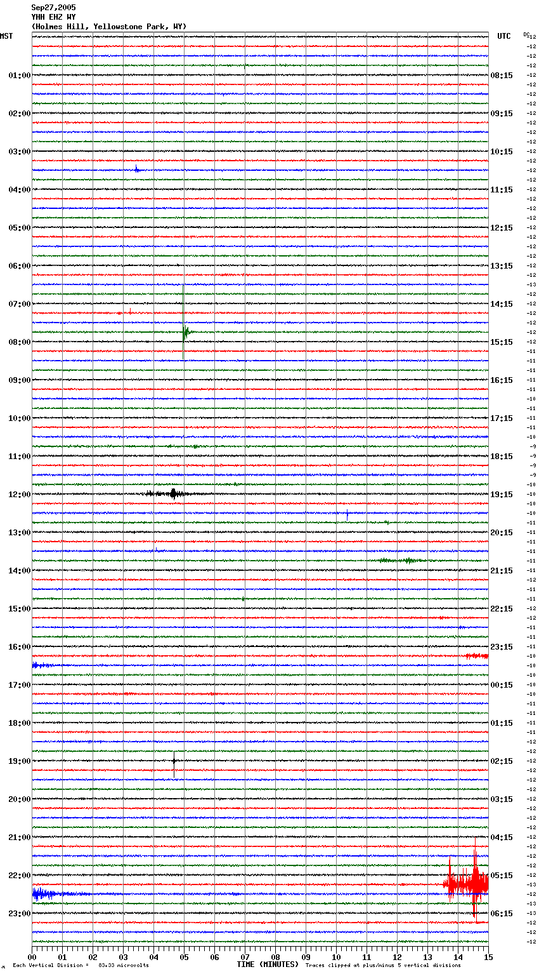
Task: Click the 08:15 UTC time label
Action: click(x=502, y=76)
